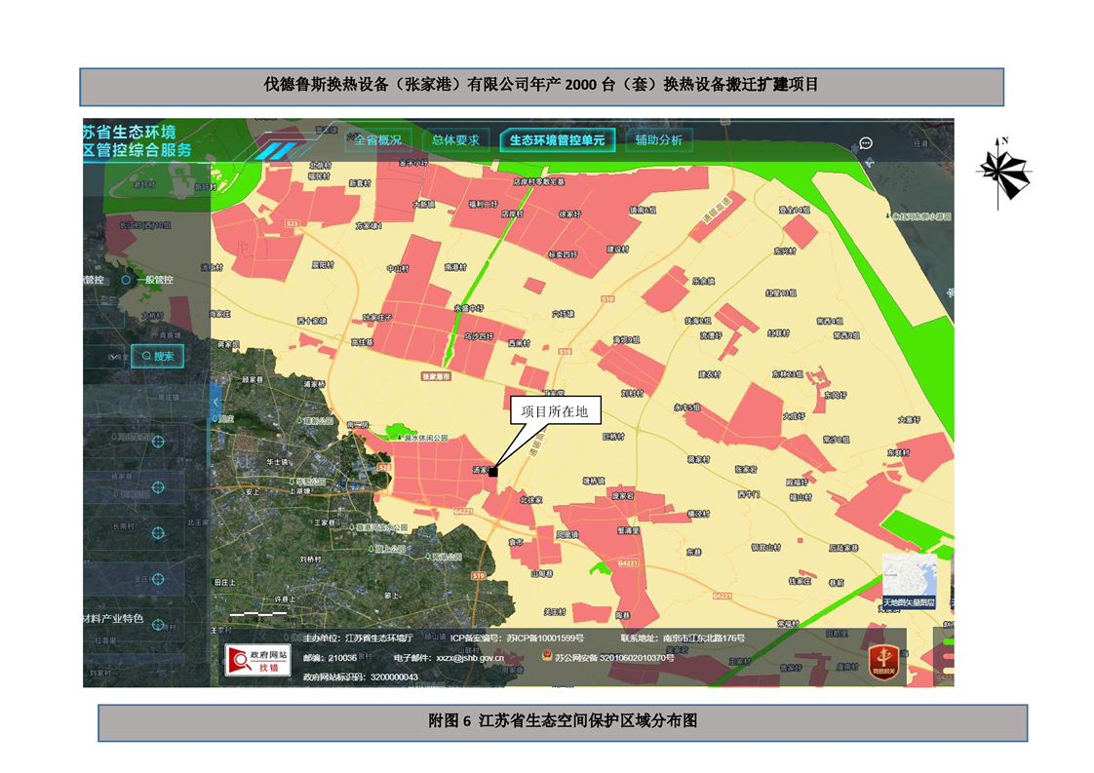Collapse the left panel with arrow handle
The image size is (1094, 773).
215,402
